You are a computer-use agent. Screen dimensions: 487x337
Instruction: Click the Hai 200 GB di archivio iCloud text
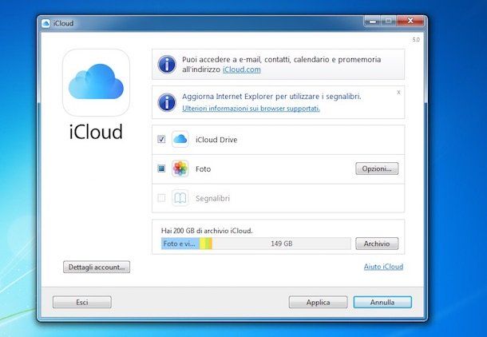(207, 231)
